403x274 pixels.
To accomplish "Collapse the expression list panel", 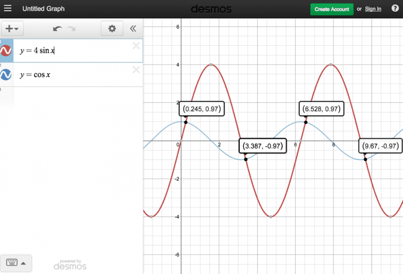I will click(133, 29).
